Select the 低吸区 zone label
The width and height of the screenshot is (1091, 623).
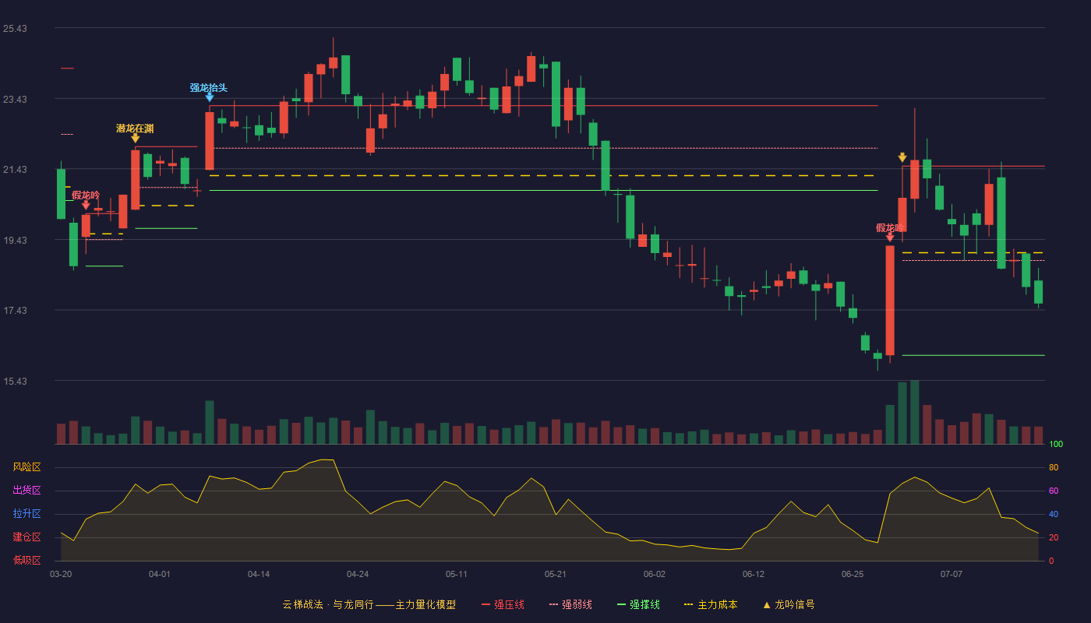coord(26,560)
